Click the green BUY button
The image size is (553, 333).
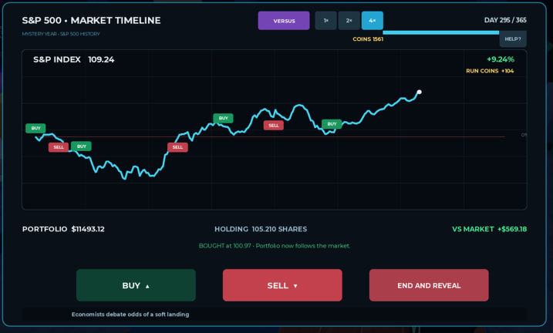pos(136,285)
